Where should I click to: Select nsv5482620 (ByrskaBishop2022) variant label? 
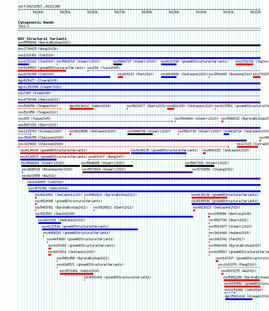point(111,195)
